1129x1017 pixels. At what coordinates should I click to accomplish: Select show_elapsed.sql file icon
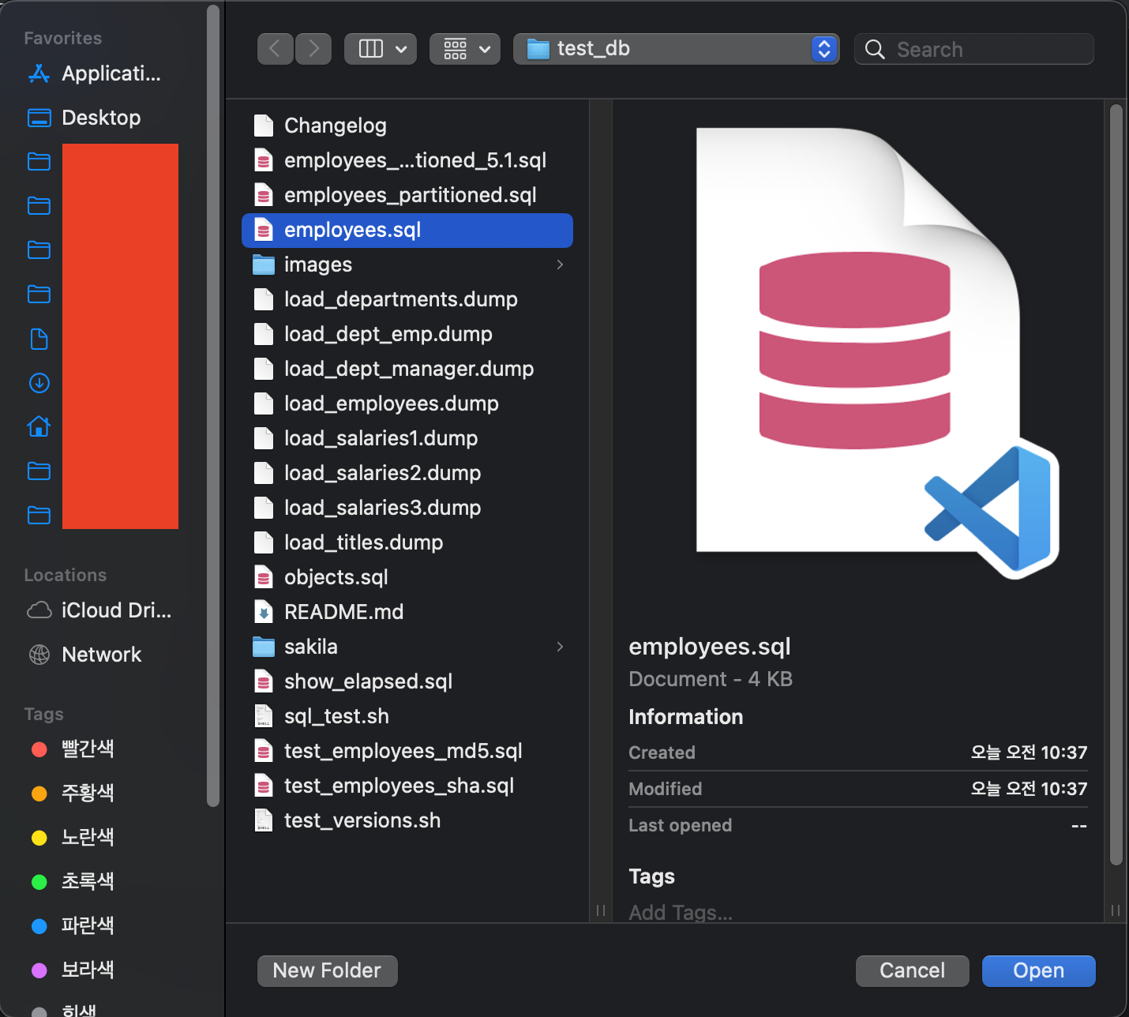point(264,681)
